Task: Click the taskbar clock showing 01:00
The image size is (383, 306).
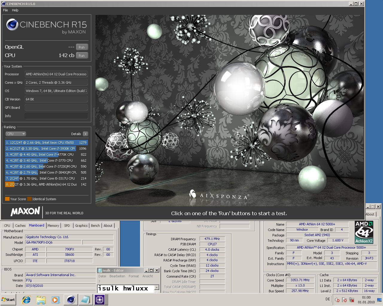Action: [366, 300]
